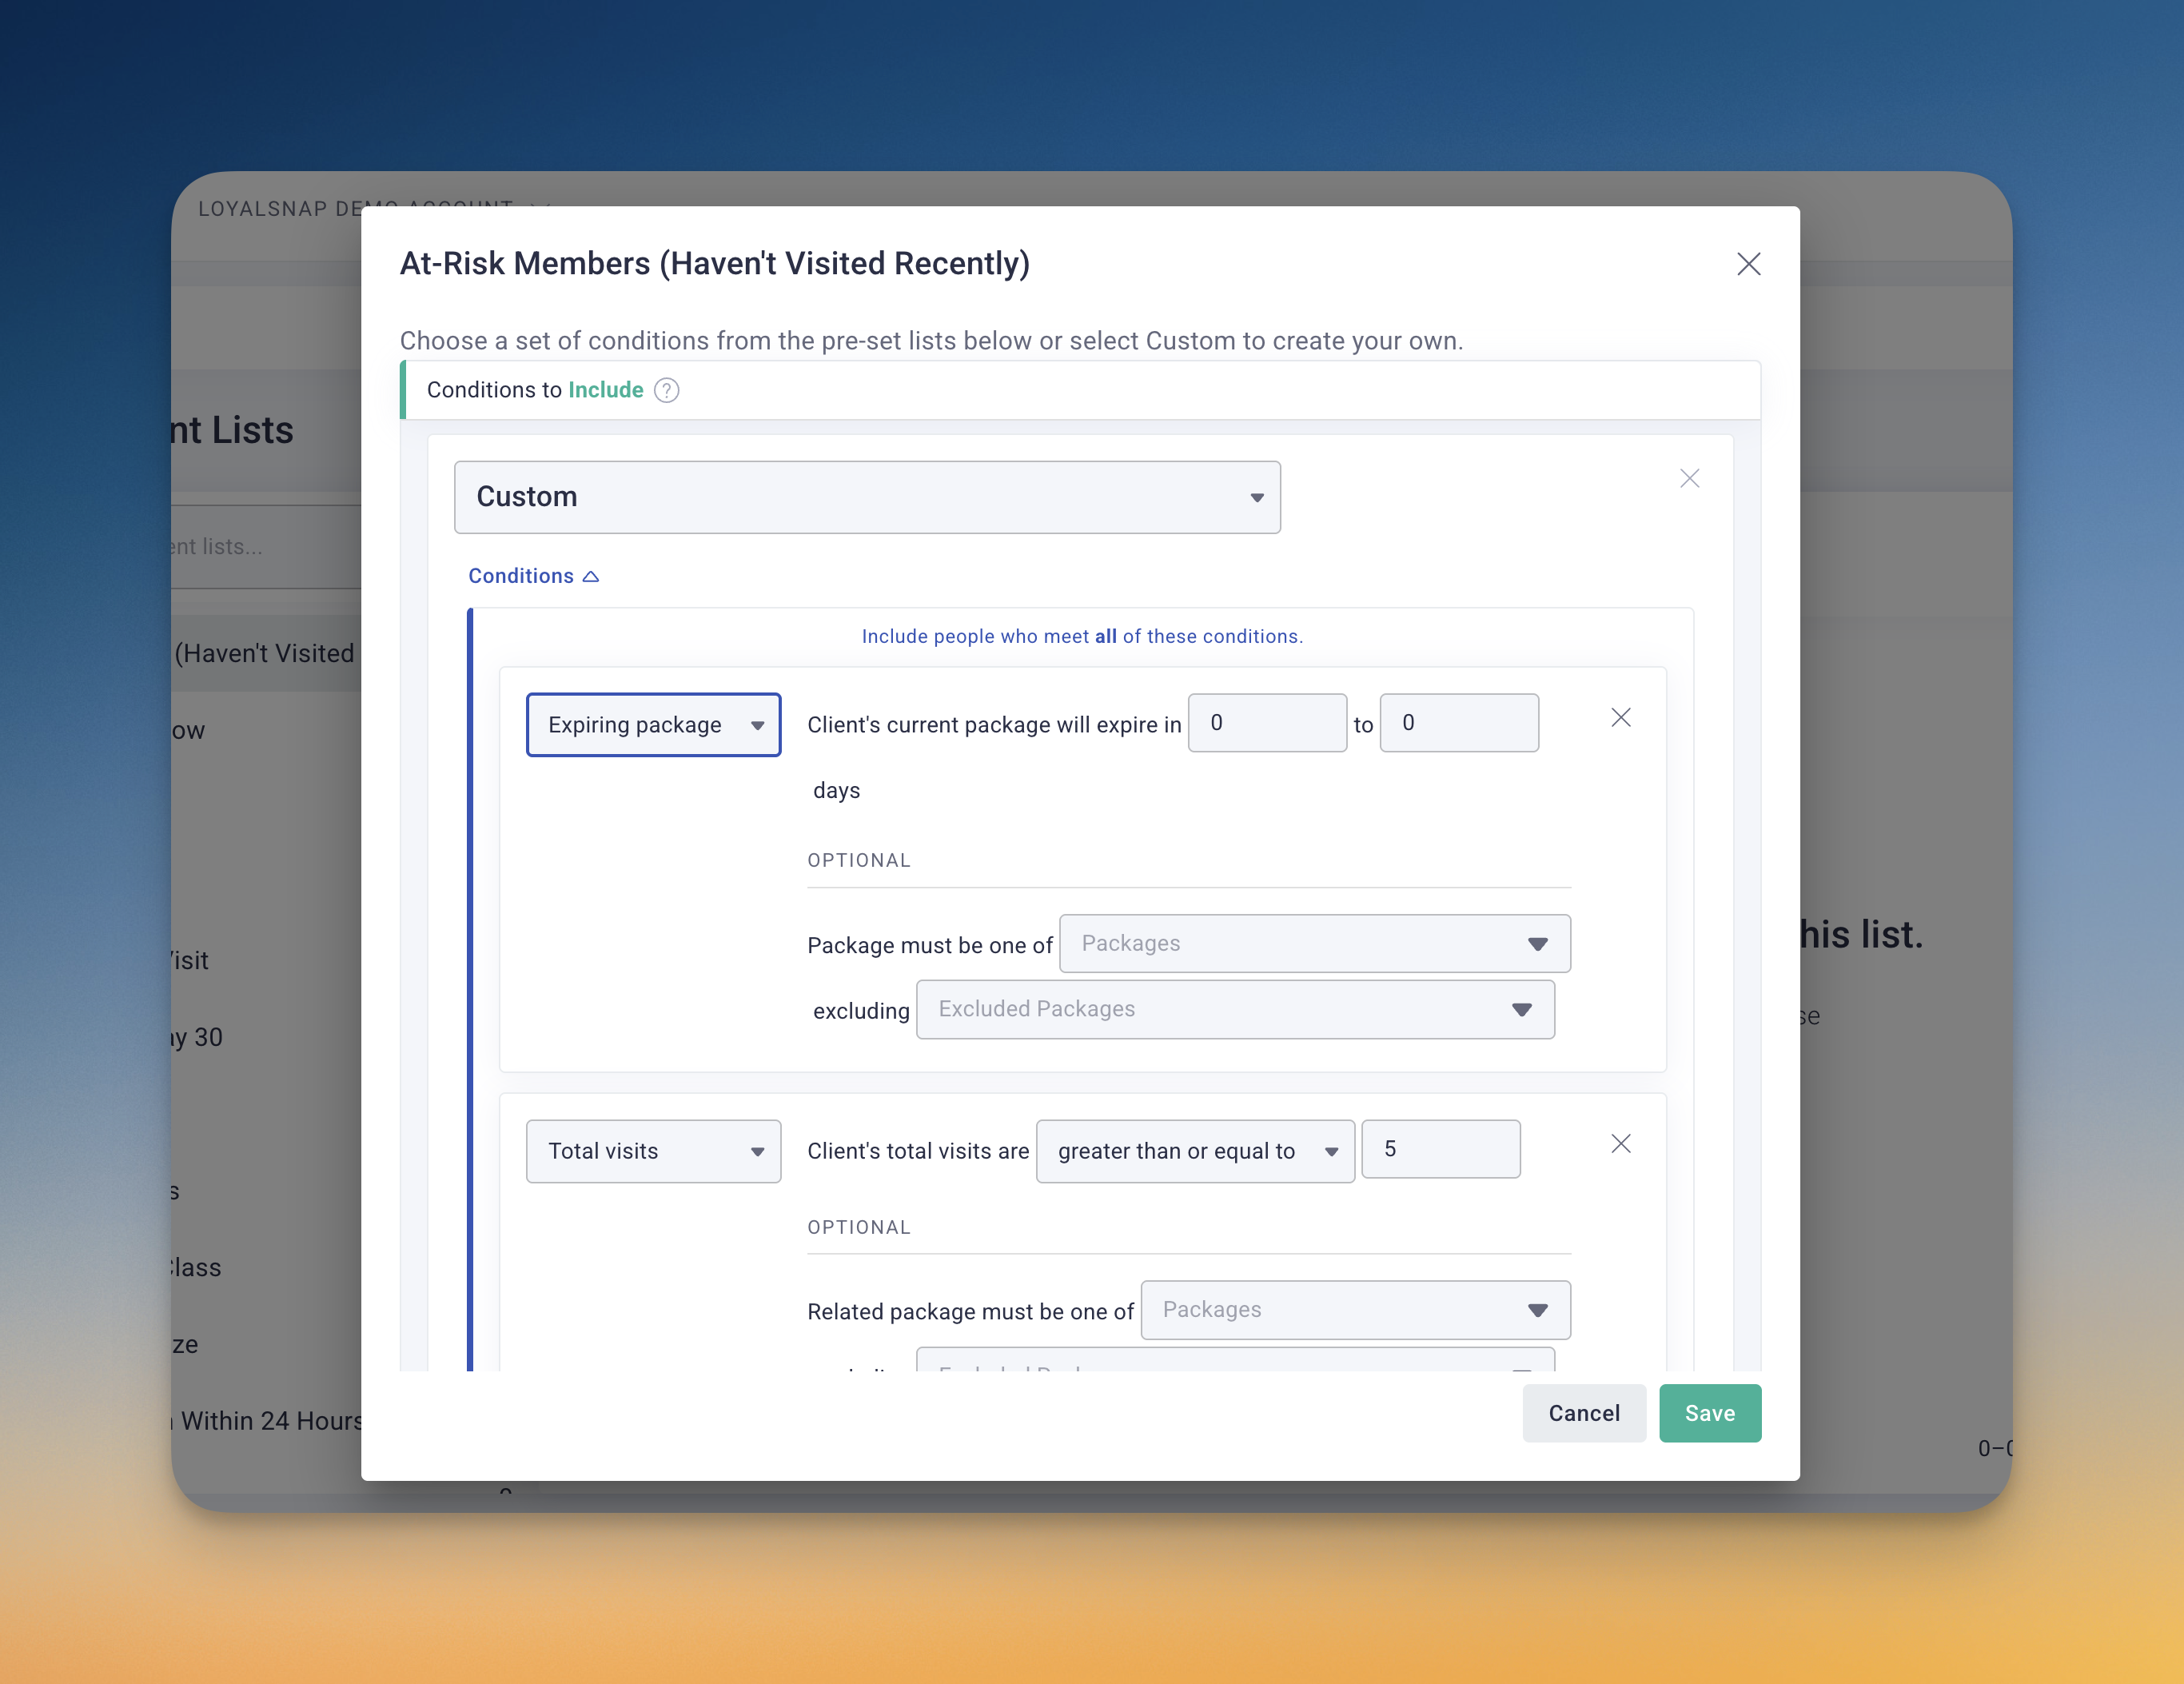
Task: Click the second expire days input field
Action: tap(1459, 723)
